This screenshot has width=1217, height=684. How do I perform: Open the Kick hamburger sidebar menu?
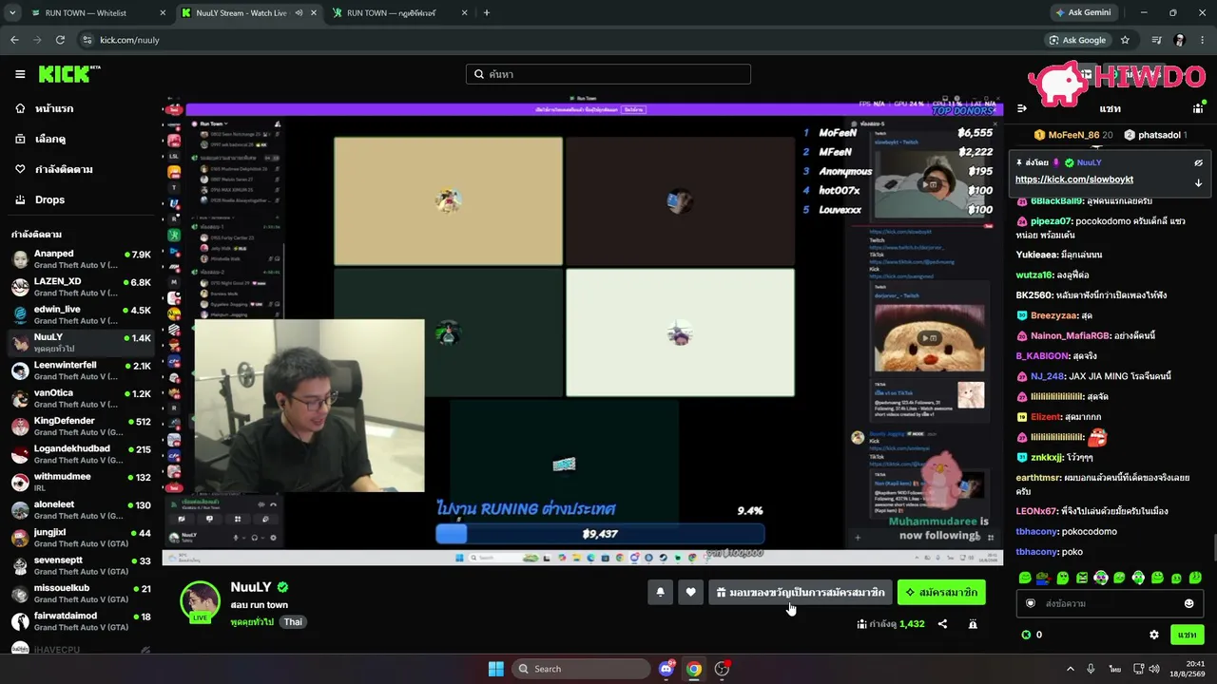[20, 74]
